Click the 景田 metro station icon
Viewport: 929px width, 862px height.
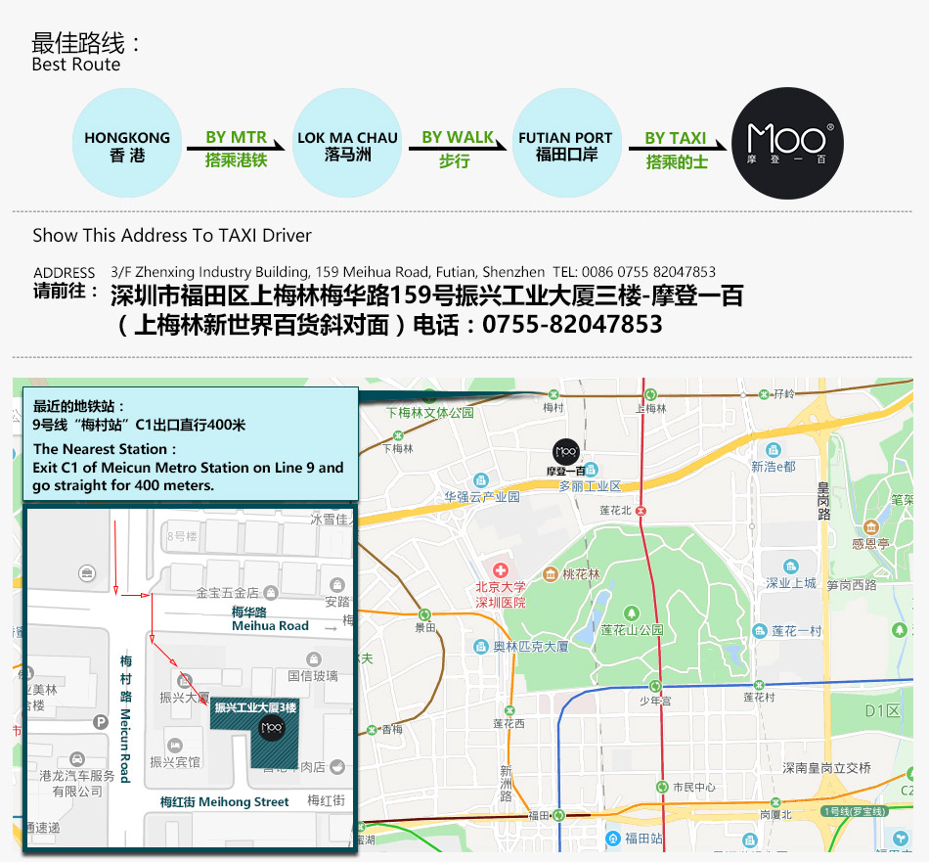(x=424, y=614)
